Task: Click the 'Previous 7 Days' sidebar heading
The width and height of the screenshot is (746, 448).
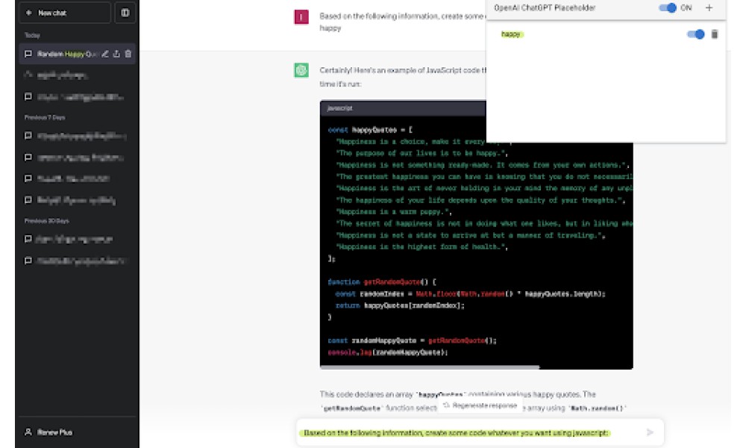Action: click(45, 117)
